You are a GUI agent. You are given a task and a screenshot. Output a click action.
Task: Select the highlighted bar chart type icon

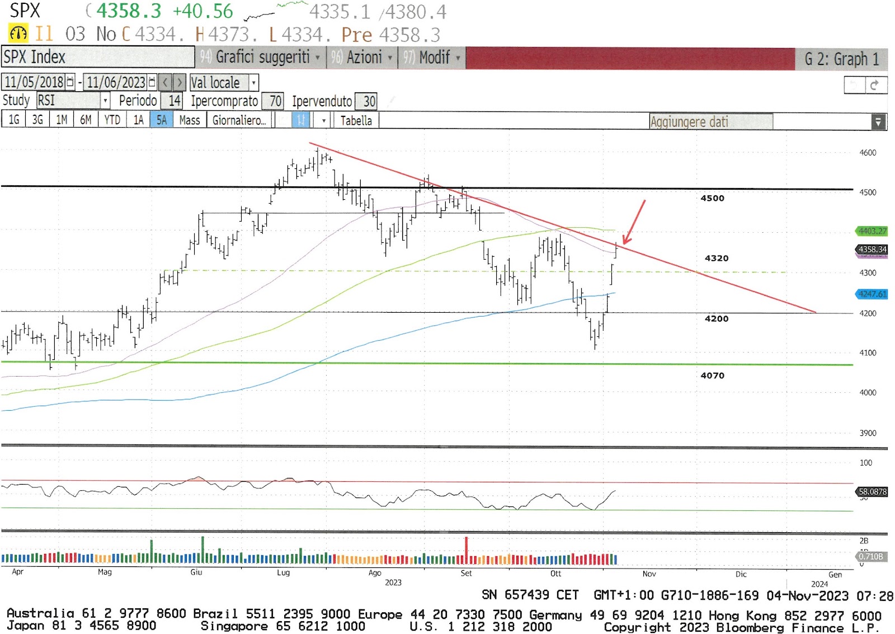pos(300,120)
